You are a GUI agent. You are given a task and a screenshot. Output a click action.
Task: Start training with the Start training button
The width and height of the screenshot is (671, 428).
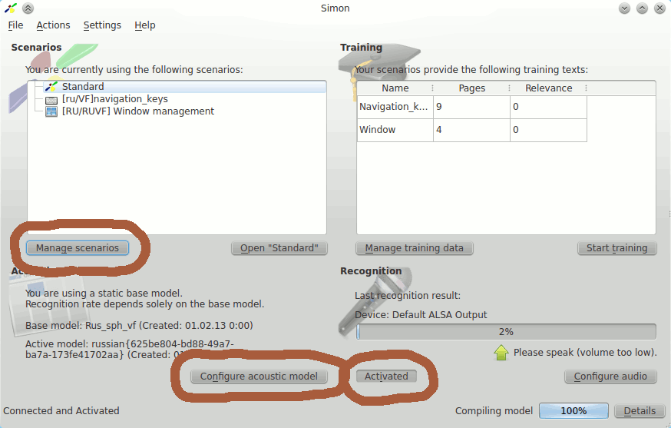point(616,248)
